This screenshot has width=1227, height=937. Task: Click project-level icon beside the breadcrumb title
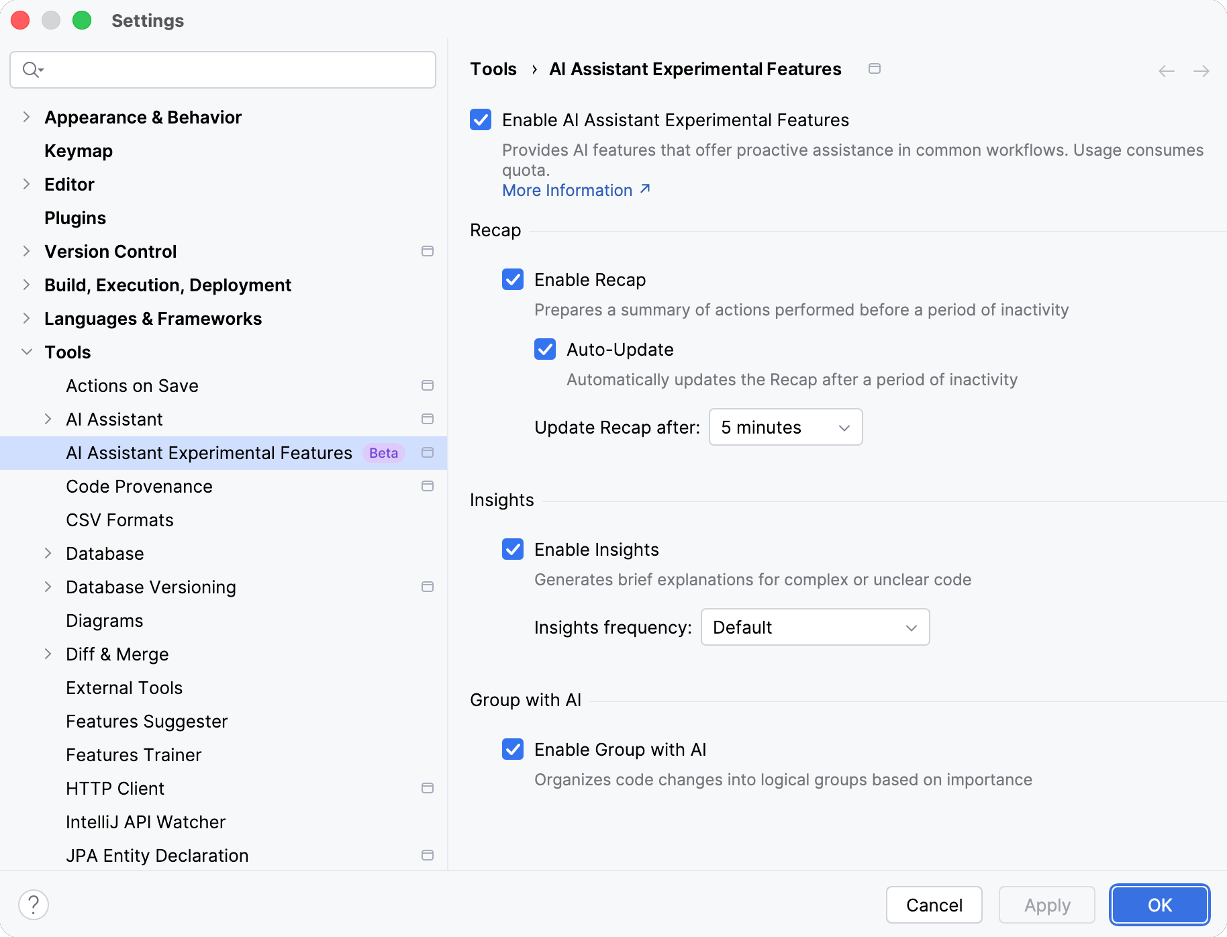coord(875,68)
